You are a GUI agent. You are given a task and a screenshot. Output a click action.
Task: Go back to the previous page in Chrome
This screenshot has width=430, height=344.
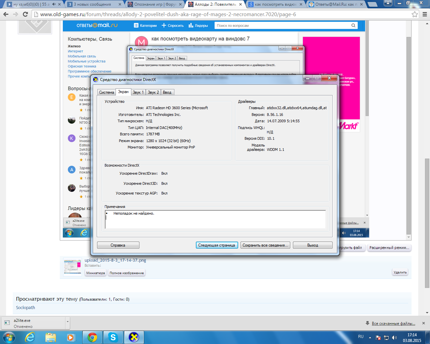(x=6, y=14)
